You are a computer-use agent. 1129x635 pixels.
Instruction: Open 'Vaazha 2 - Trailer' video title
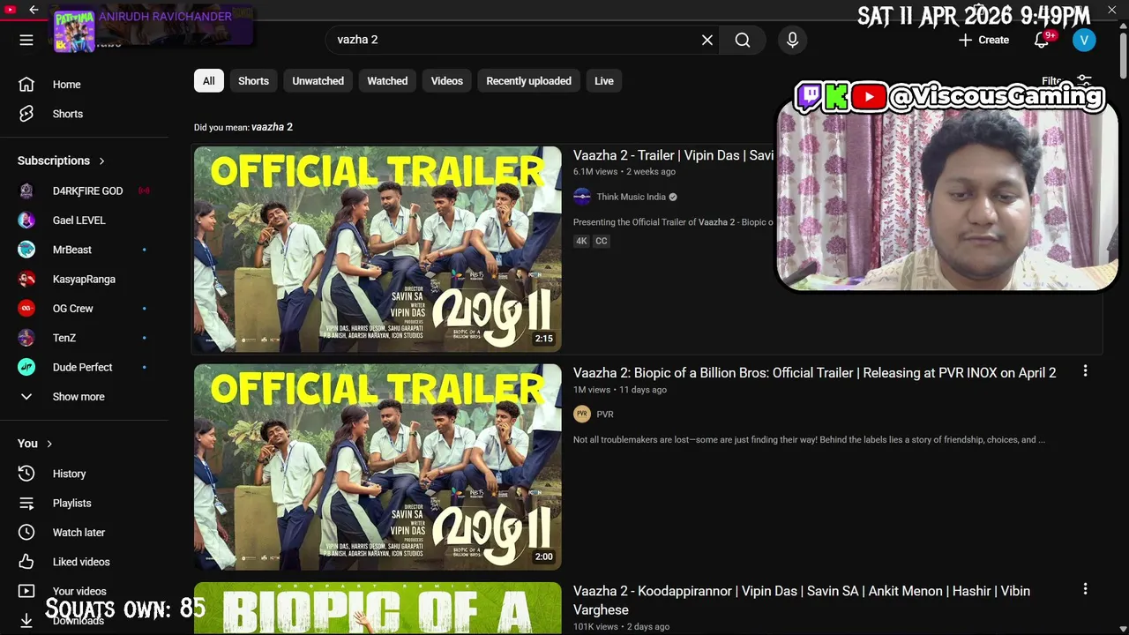673,155
